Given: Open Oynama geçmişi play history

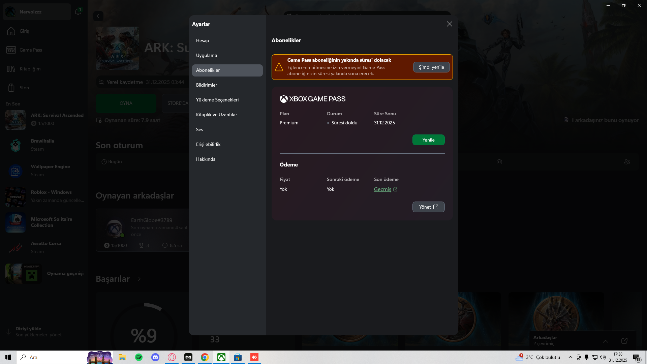Looking at the screenshot, I should click(x=44, y=273).
